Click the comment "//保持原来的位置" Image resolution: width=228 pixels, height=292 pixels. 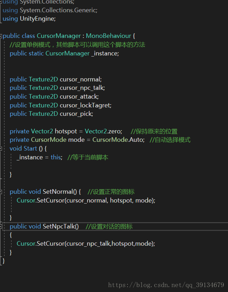[x=154, y=132]
